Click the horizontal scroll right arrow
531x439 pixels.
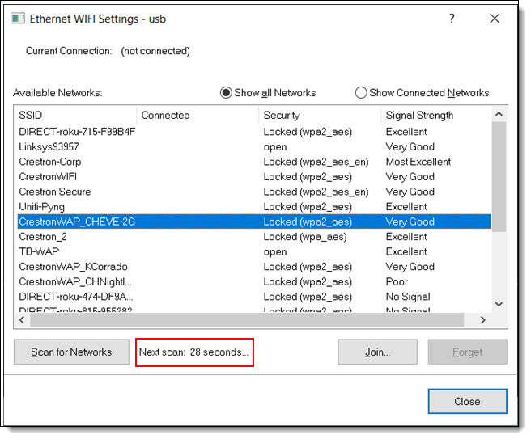tap(483, 319)
